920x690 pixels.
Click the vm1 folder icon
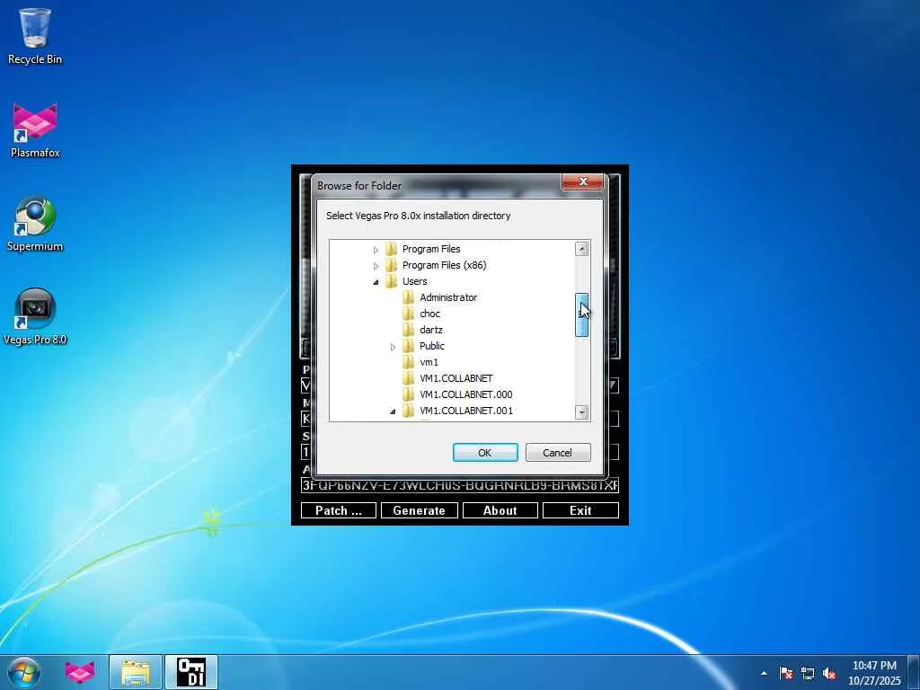(x=409, y=362)
